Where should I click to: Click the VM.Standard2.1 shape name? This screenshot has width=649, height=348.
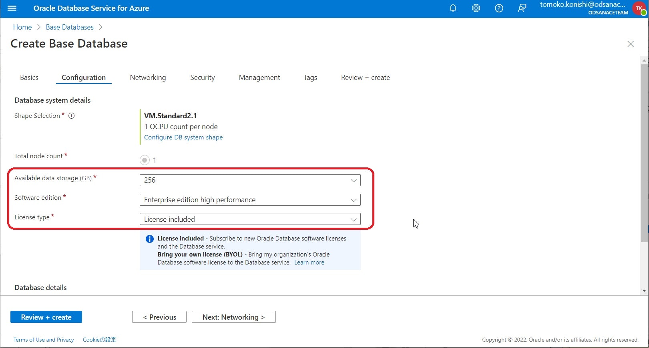point(171,116)
